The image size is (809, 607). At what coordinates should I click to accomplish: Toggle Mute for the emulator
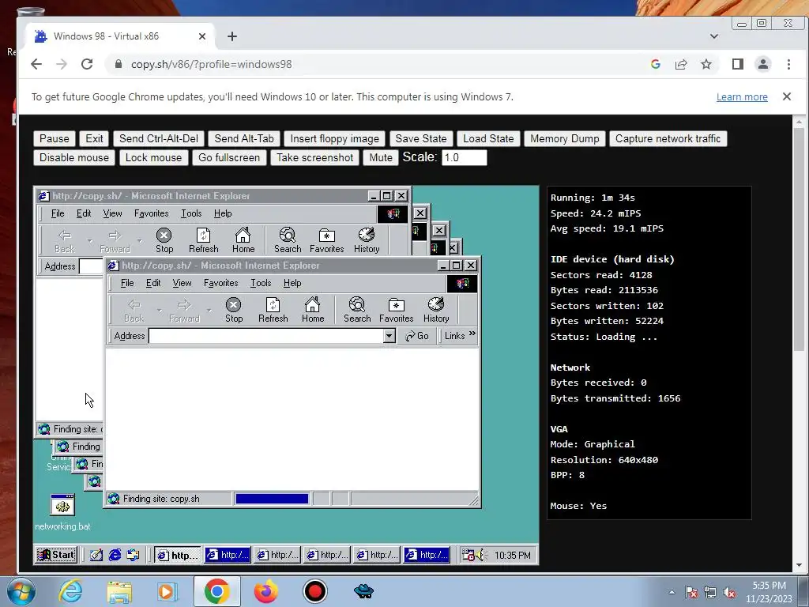(x=381, y=157)
